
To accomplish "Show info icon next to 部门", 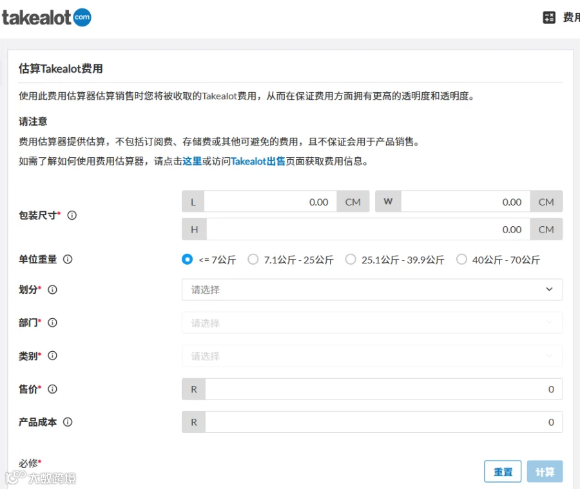I will (x=53, y=323).
